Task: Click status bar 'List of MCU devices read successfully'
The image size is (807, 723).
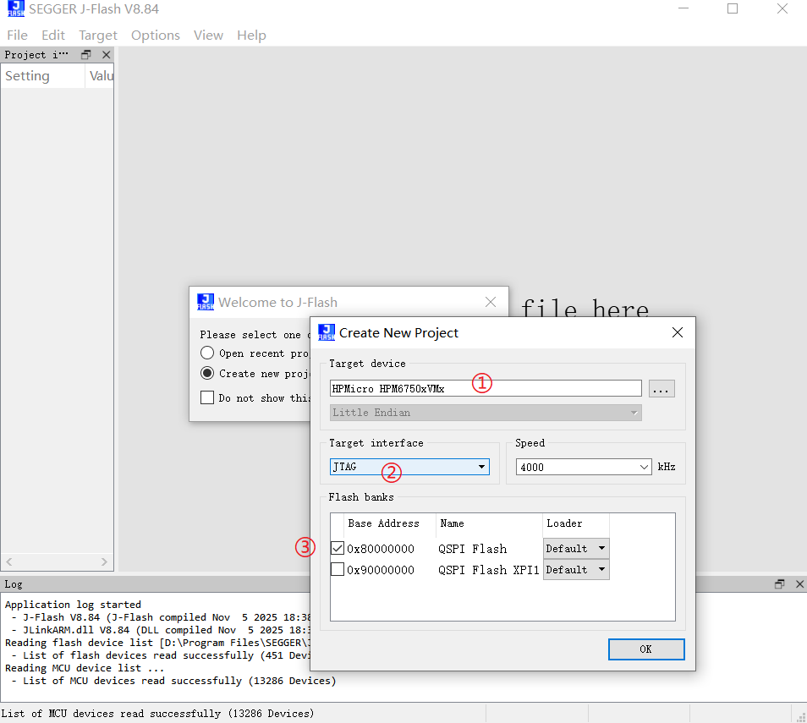Action: click(x=157, y=713)
